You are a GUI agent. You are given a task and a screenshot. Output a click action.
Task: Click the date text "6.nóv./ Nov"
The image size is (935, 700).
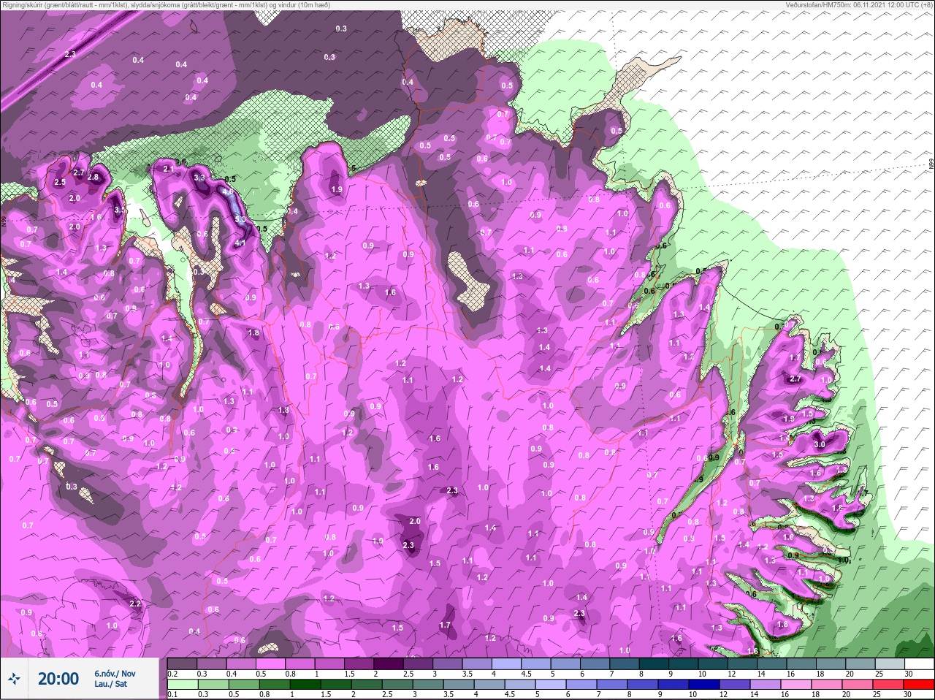pos(115,673)
